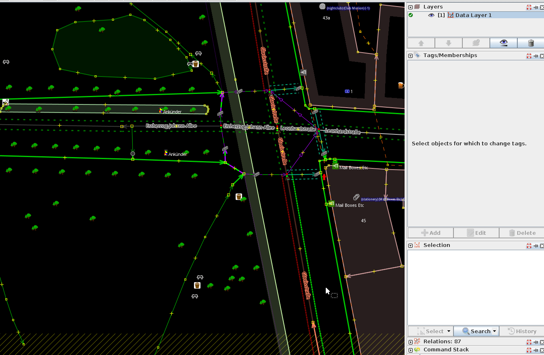Screen dimensions: 544x355
Task: Click the move layer down arrow icon
Action: point(449,43)
